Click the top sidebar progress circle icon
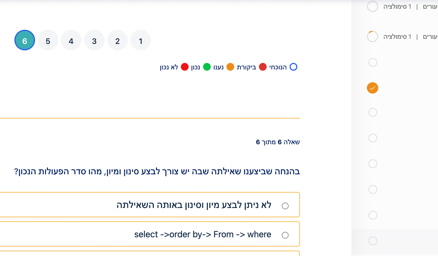Screen dimensions: 438x256 pyautogui.click(x=372, y=7)
